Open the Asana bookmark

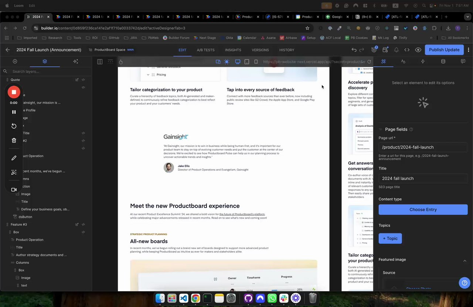[268, 38]
